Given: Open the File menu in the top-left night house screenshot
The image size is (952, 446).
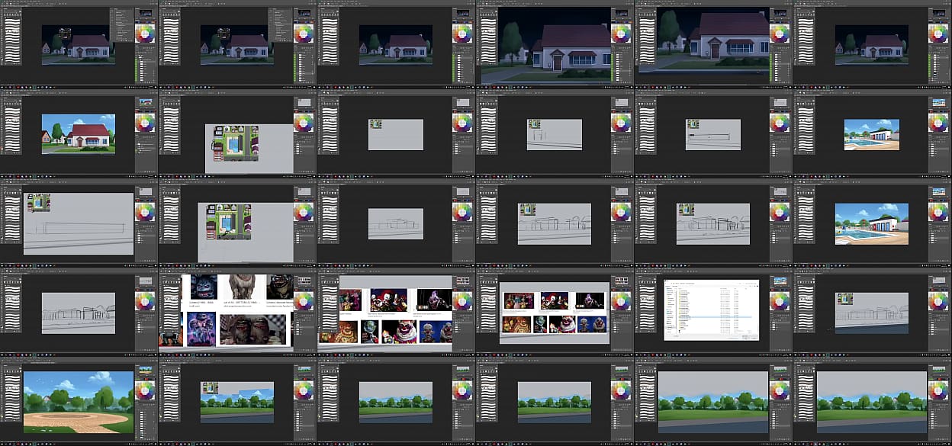Looking at the screenshot, I should click(4, 2).
